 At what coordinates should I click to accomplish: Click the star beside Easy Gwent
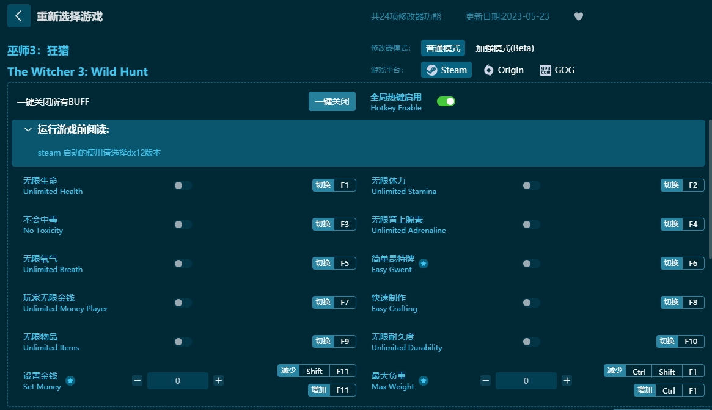pos(423,264)
